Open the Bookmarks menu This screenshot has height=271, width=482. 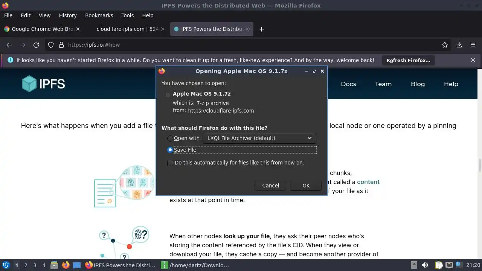[x=99, y=15]
